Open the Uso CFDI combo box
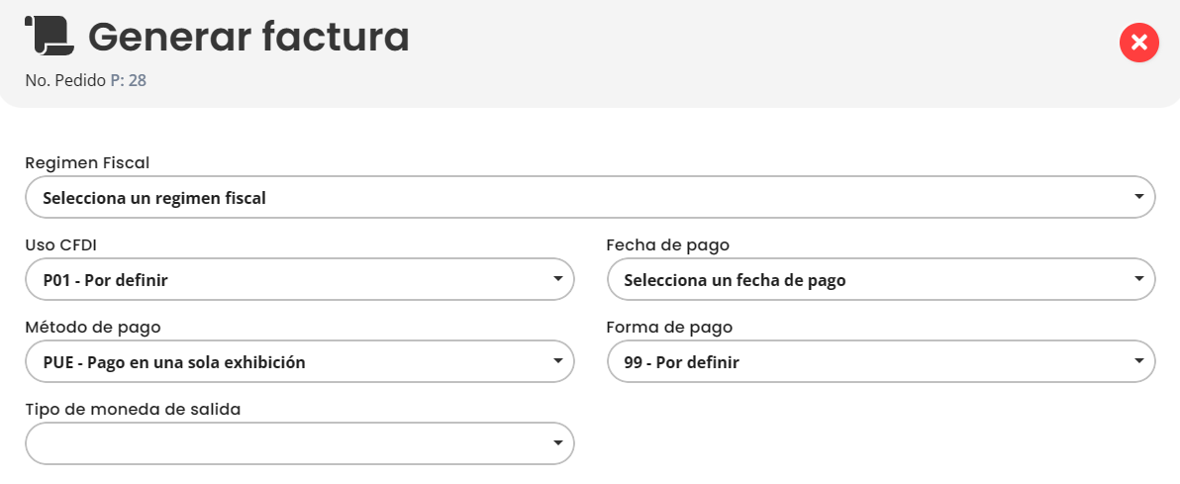1180x484 pixels. [x=299, y=279]
